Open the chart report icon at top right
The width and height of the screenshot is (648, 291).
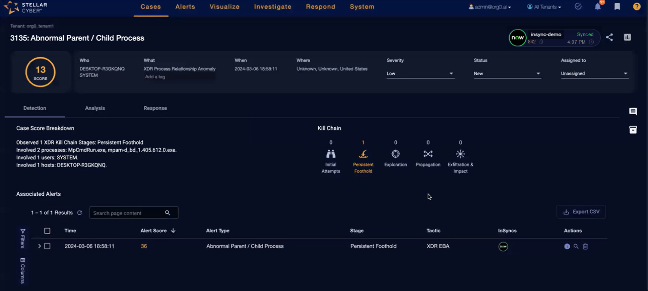[x=627, y=37]
